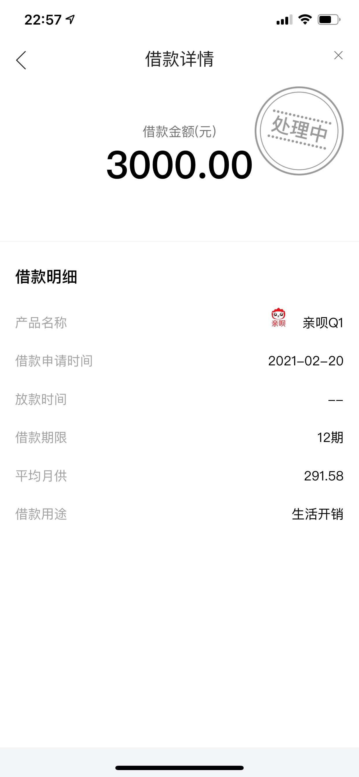The image size is (359, 777).
Task: Tap the Wi-Fi status icon
Action: click(305, 20)
